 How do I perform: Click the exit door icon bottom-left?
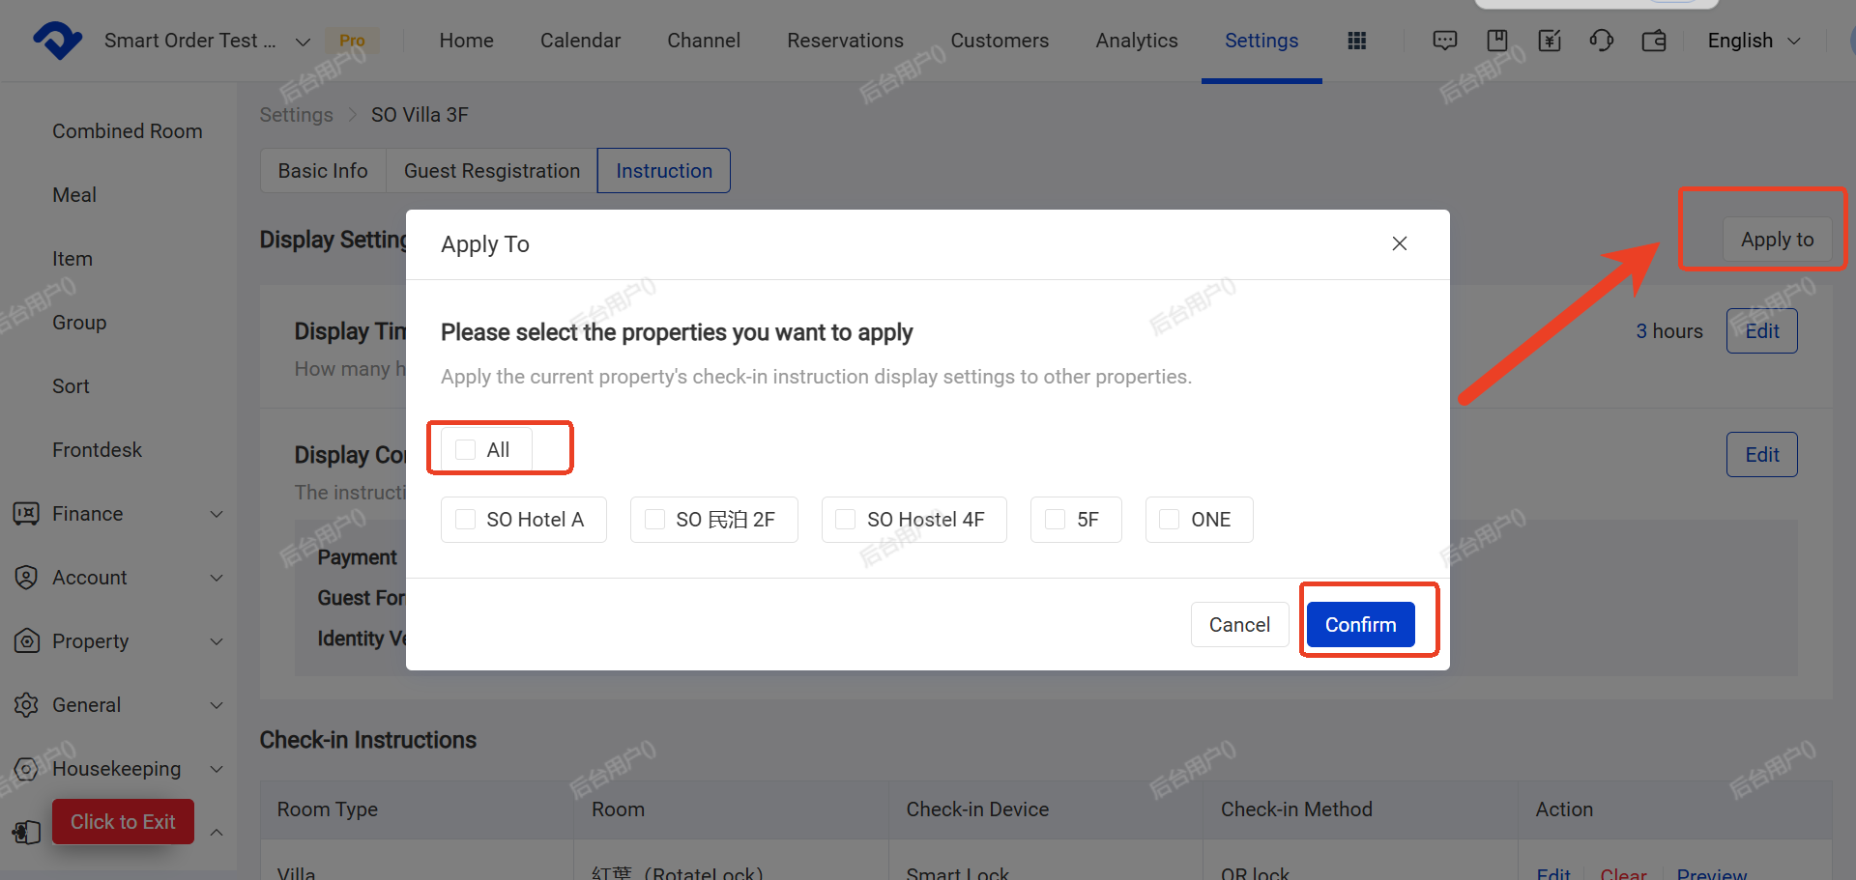click(x=26, y=832)
